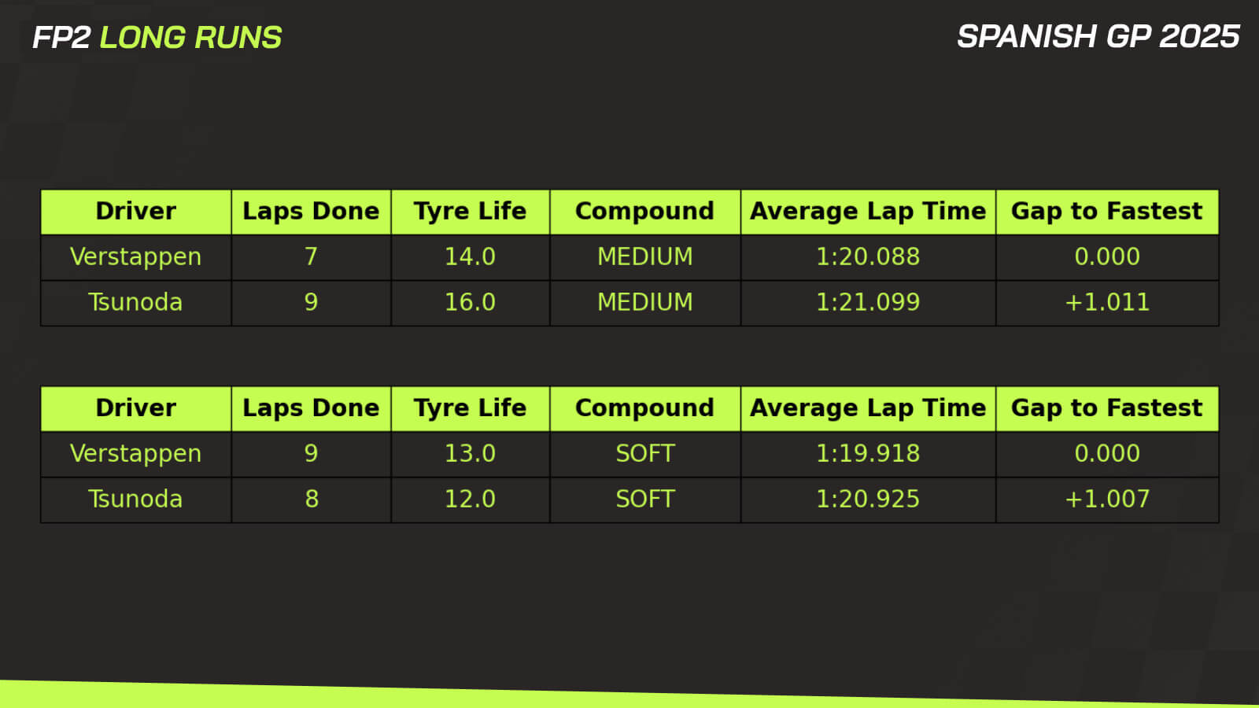Select Driver header in top table

point(135,212)
